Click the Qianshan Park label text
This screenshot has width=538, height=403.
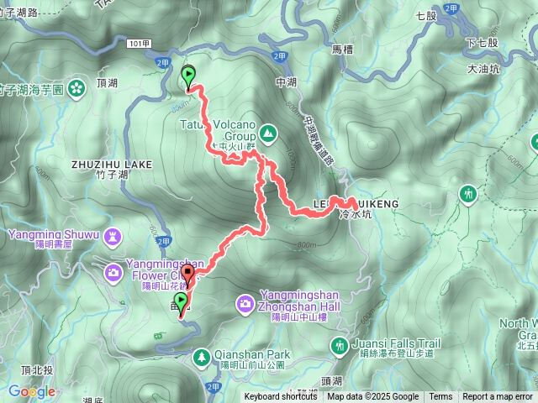pos(252,354)
